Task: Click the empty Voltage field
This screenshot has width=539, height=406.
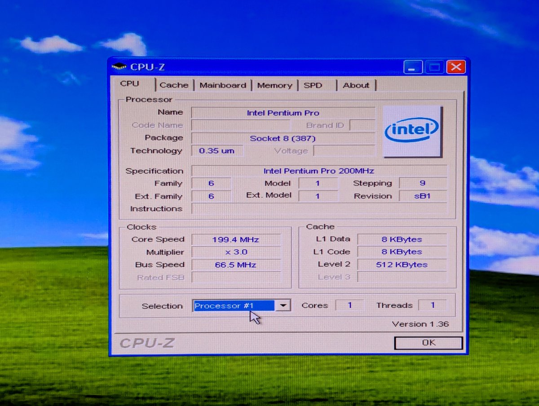Action: pos(344,151)
